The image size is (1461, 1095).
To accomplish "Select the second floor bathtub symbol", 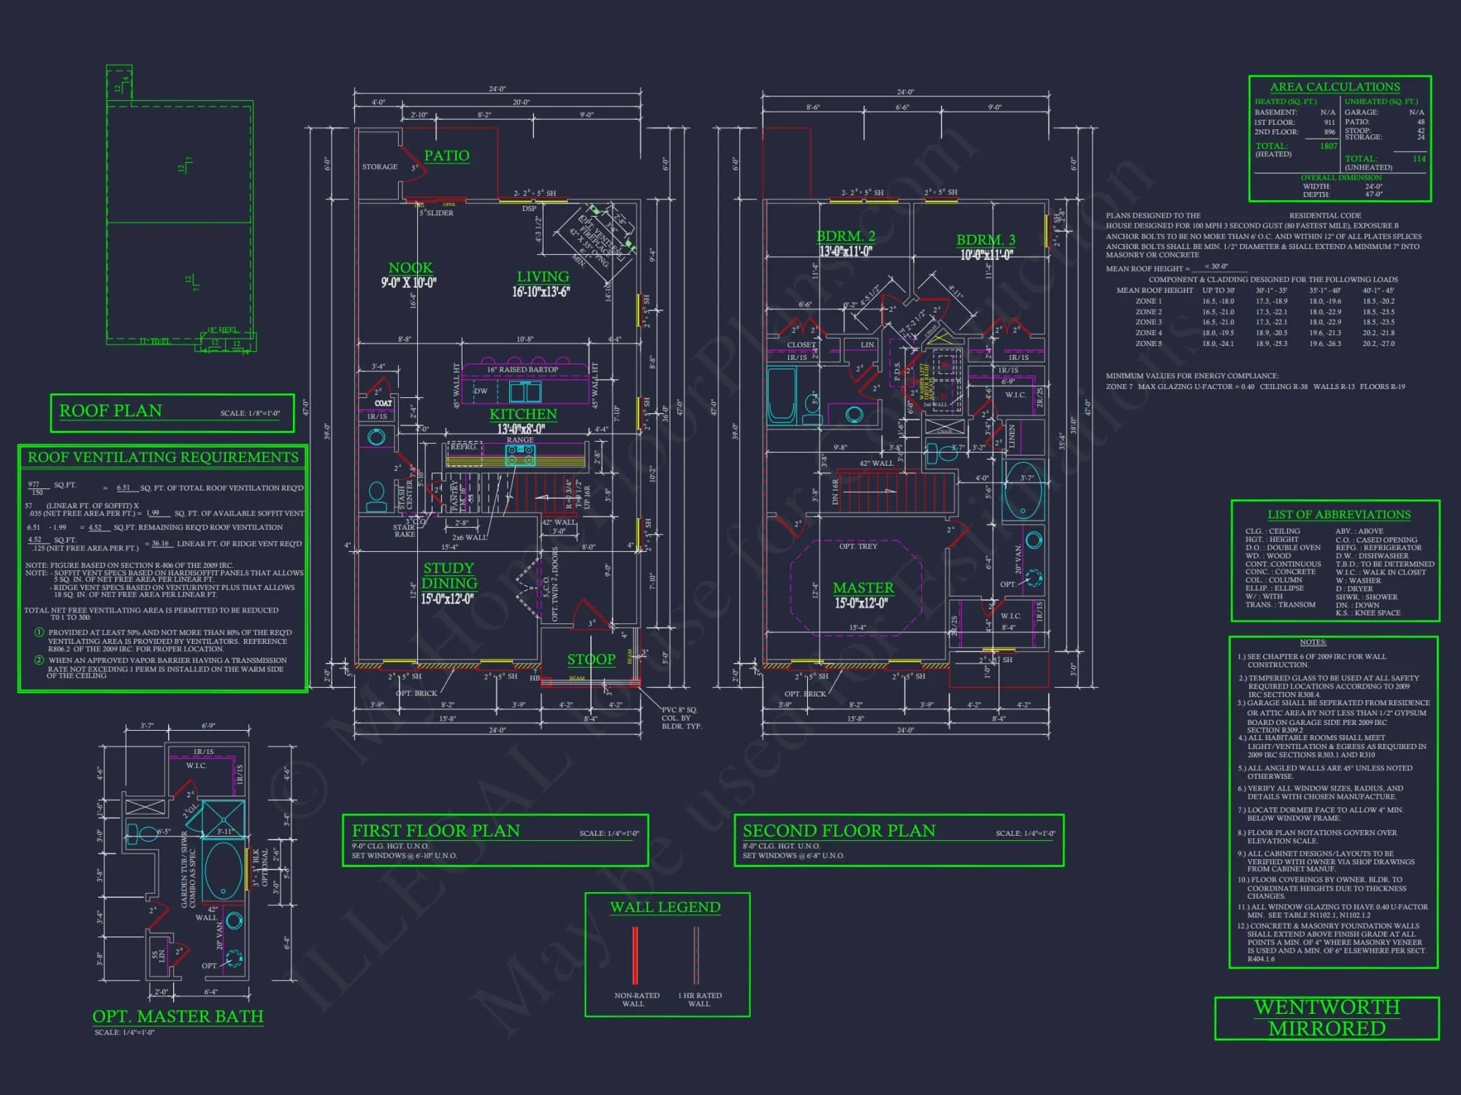I will click(x=782, y=395).
